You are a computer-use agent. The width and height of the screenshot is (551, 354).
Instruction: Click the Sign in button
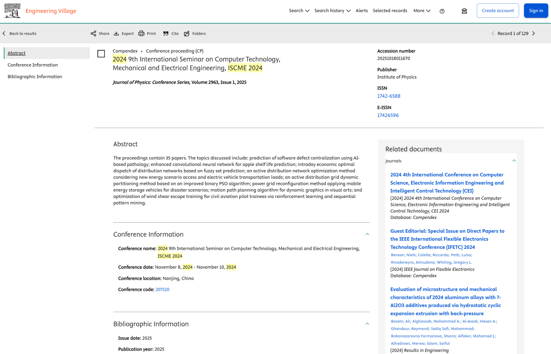pos(536,11)
